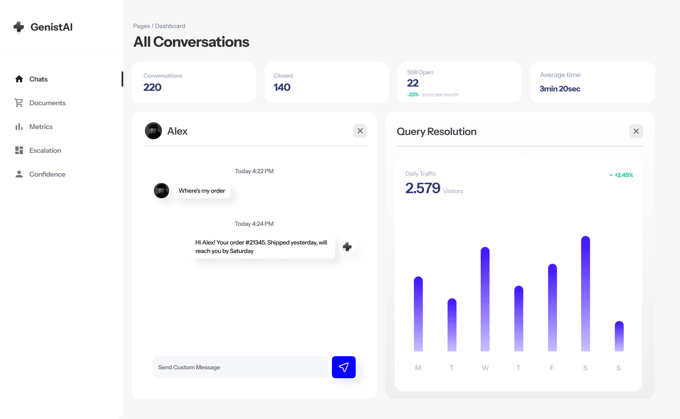Open the Closed 140 stat card
Screen dimensions: 680x419
pos(326,82)
